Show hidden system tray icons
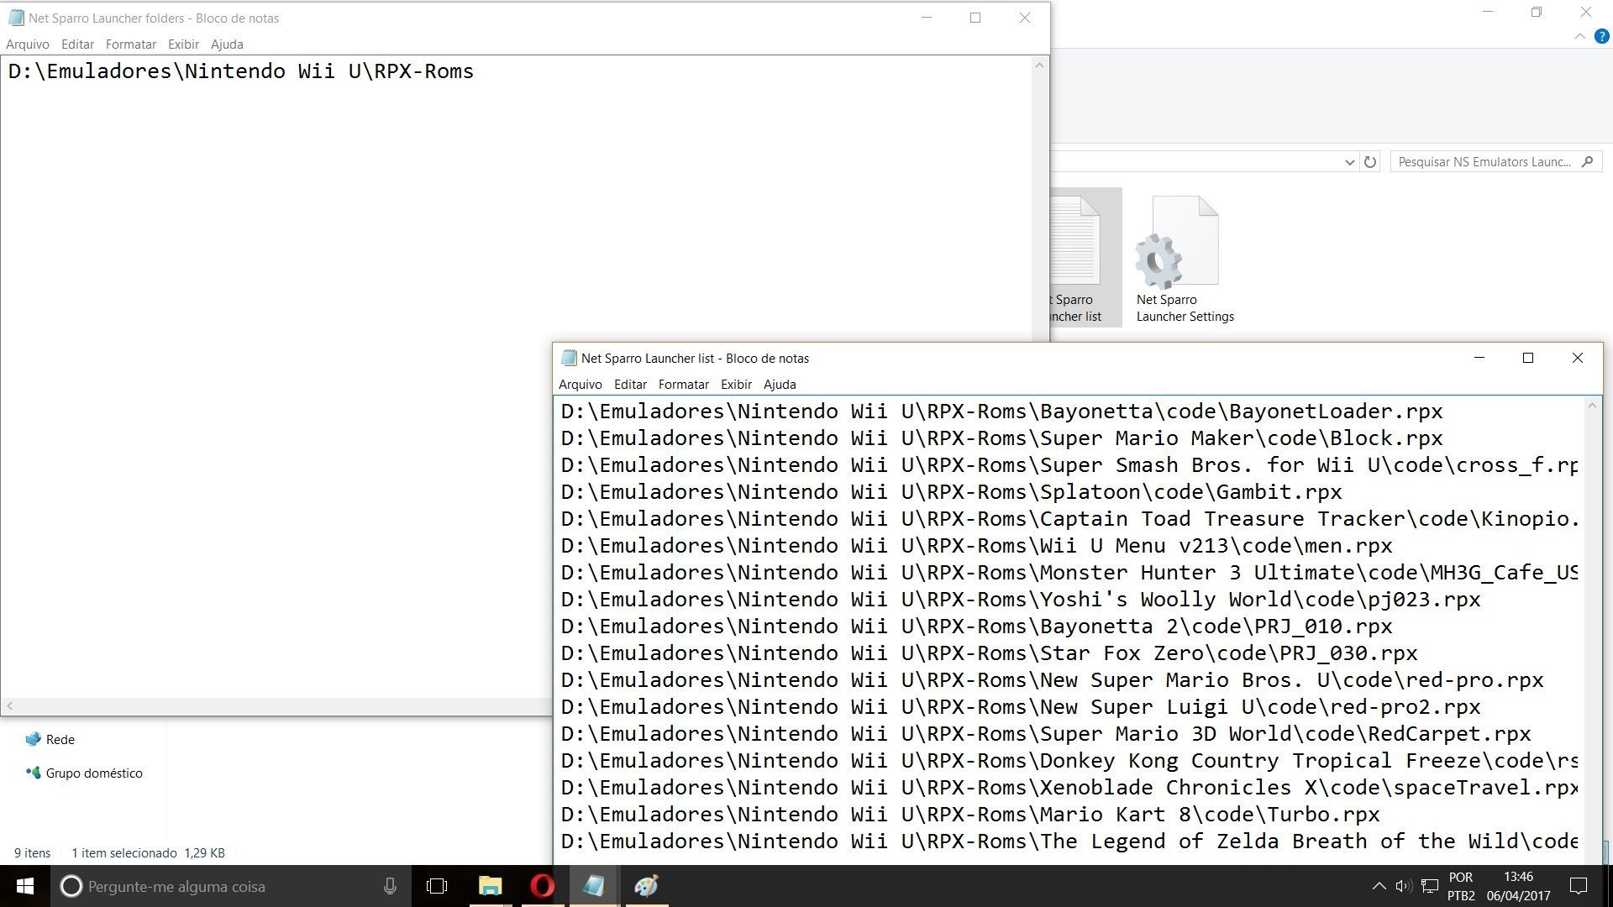This screenshot has width=1613, height=907. click(x=1379, y=886)
